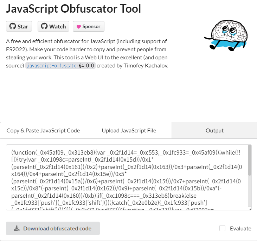The width and height of the screenshot is (257, 242).
Task: Click Download obfuscated code button
Action: (x=53, y=228)
